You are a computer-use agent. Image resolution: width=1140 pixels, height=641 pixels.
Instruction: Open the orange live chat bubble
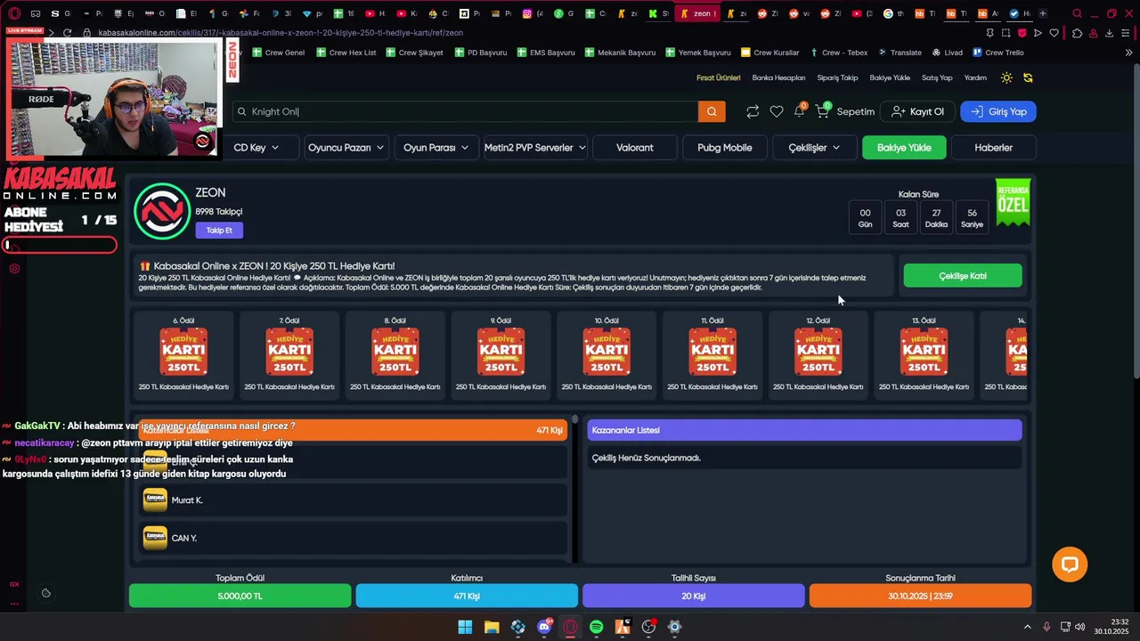click(1070, 564)
